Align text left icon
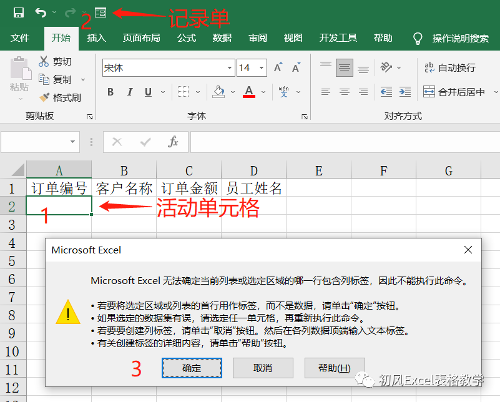The width and height of the screenshot is (500, 402). (x=326, y=92)
